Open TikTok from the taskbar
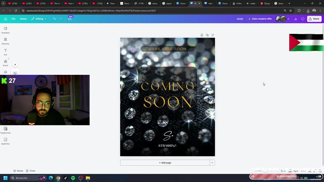The image size is (324, 182). pyautogui.click(x=66, y=178)
